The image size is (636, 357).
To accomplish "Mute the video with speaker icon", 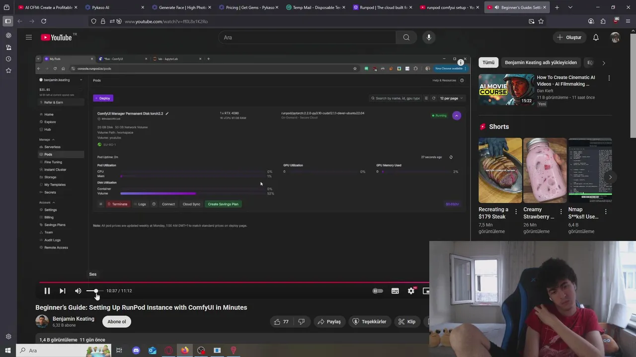I will 78,291.
